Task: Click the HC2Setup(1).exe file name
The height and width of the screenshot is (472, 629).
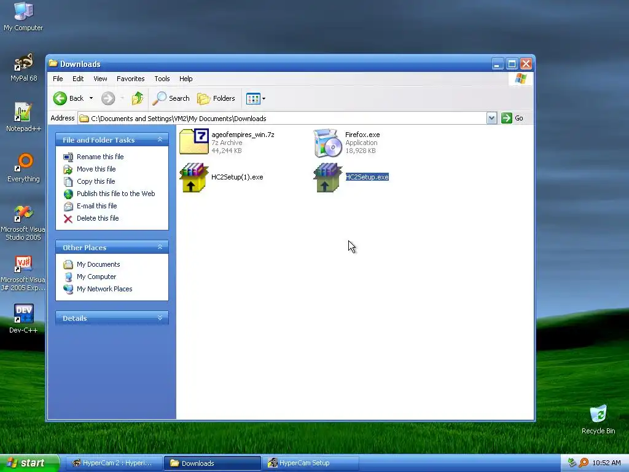Action: (237, 177)
